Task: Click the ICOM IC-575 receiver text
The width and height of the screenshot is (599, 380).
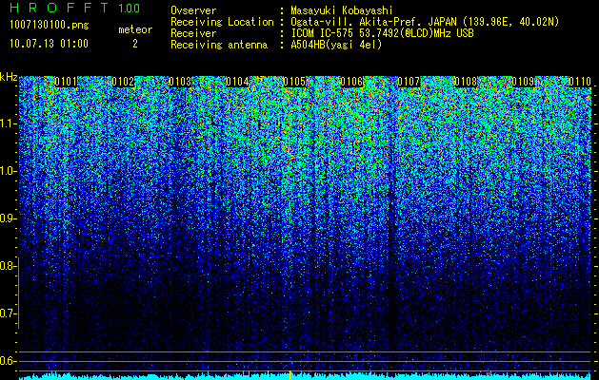Action: click(382, 33)
